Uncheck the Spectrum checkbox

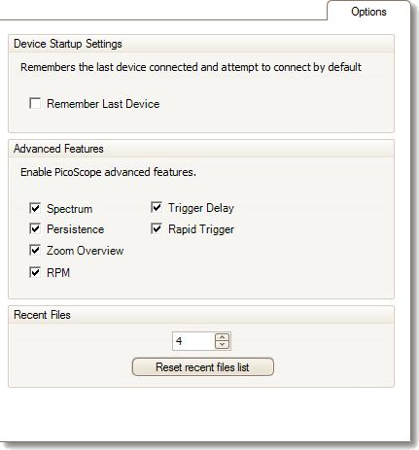[35, 208]
